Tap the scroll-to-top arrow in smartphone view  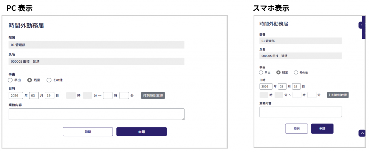[362, 133]
